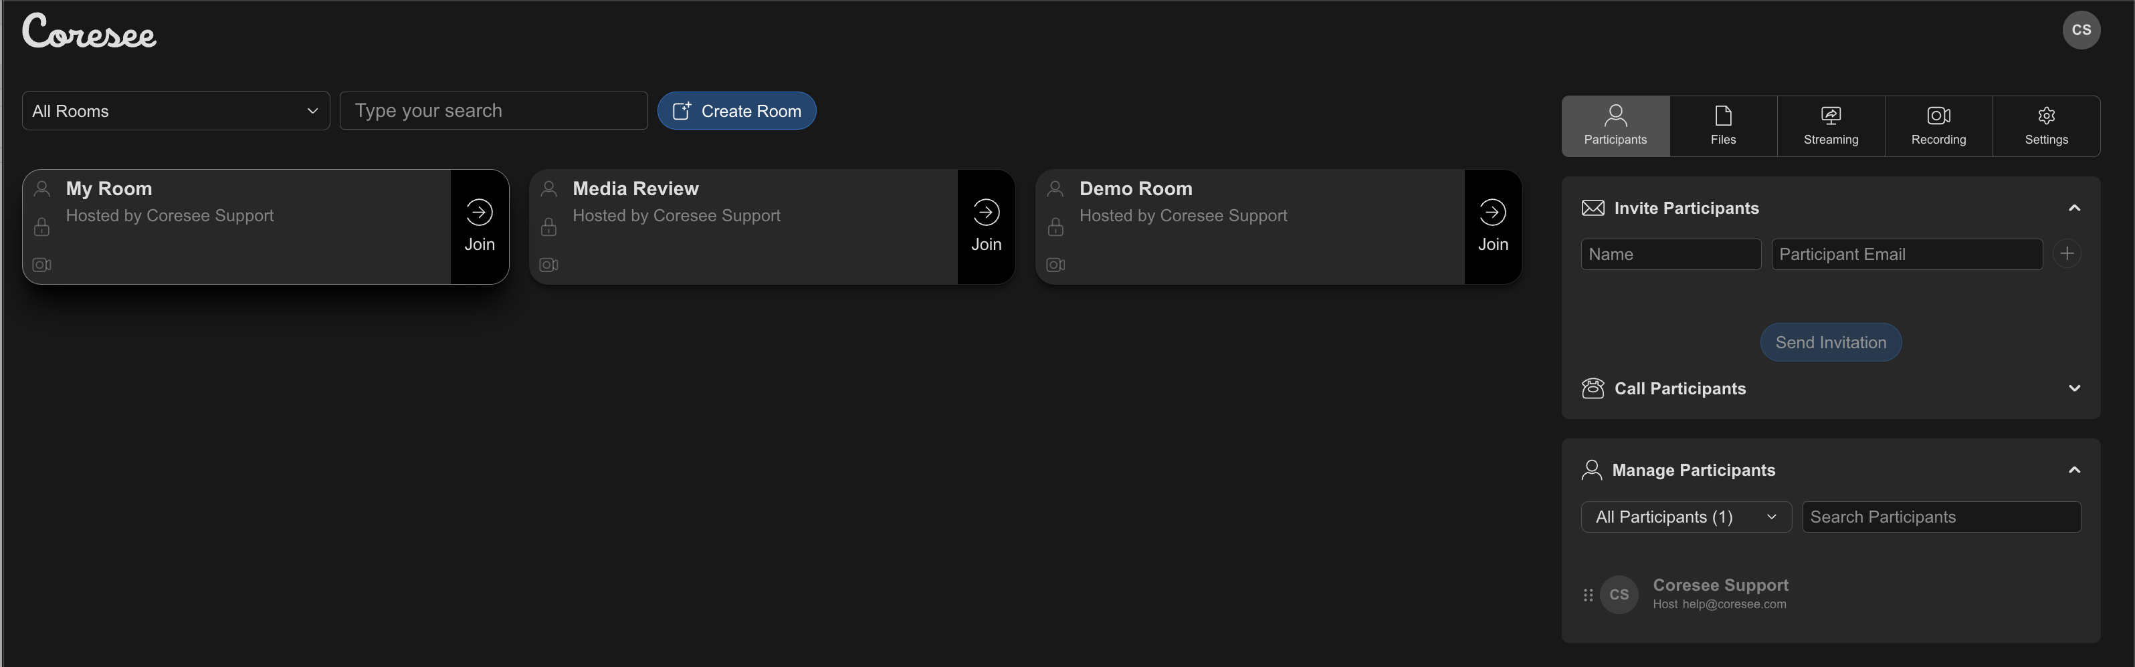Open the All Participants (1) dropdown
The height and width of the screenshot is (667, 2135).
pos(1686,517)
